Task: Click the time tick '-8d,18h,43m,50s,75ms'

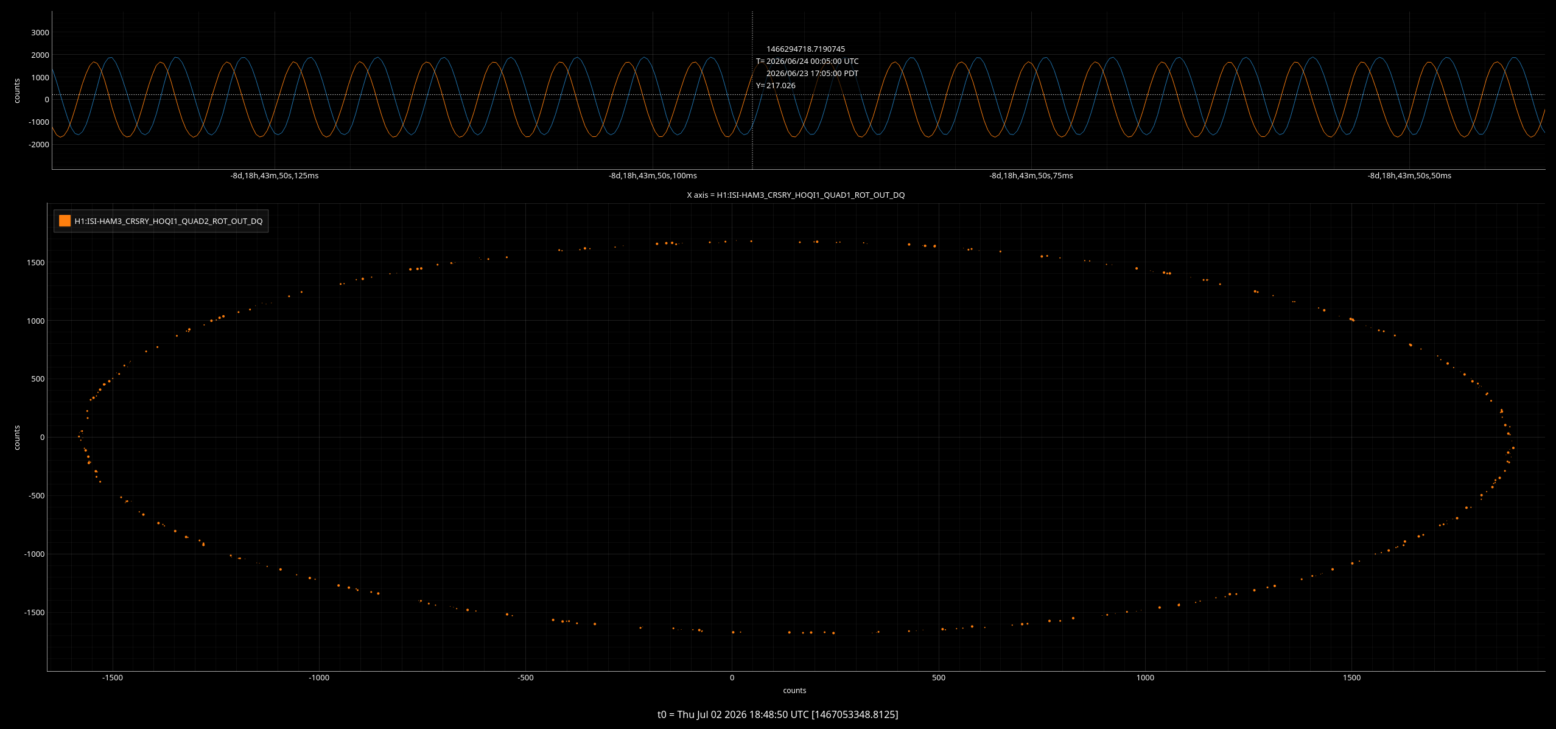Action: (1031, 176)
